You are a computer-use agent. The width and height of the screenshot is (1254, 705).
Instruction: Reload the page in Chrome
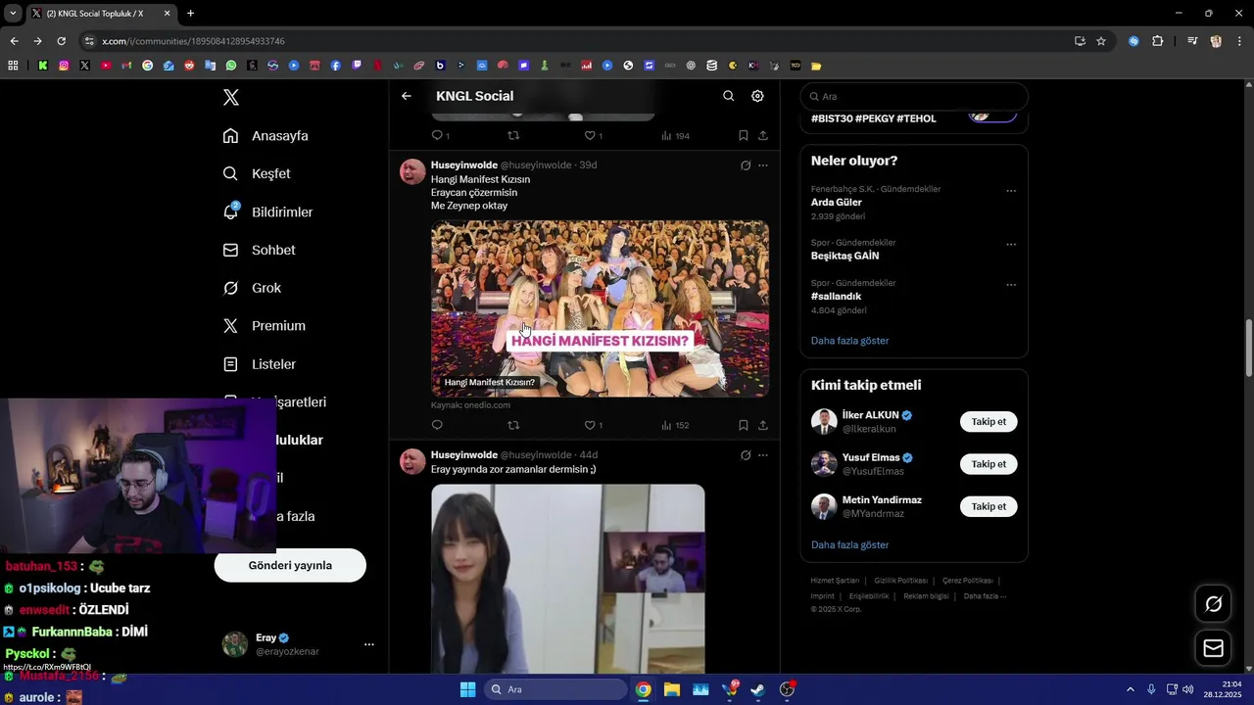point(61,41)
